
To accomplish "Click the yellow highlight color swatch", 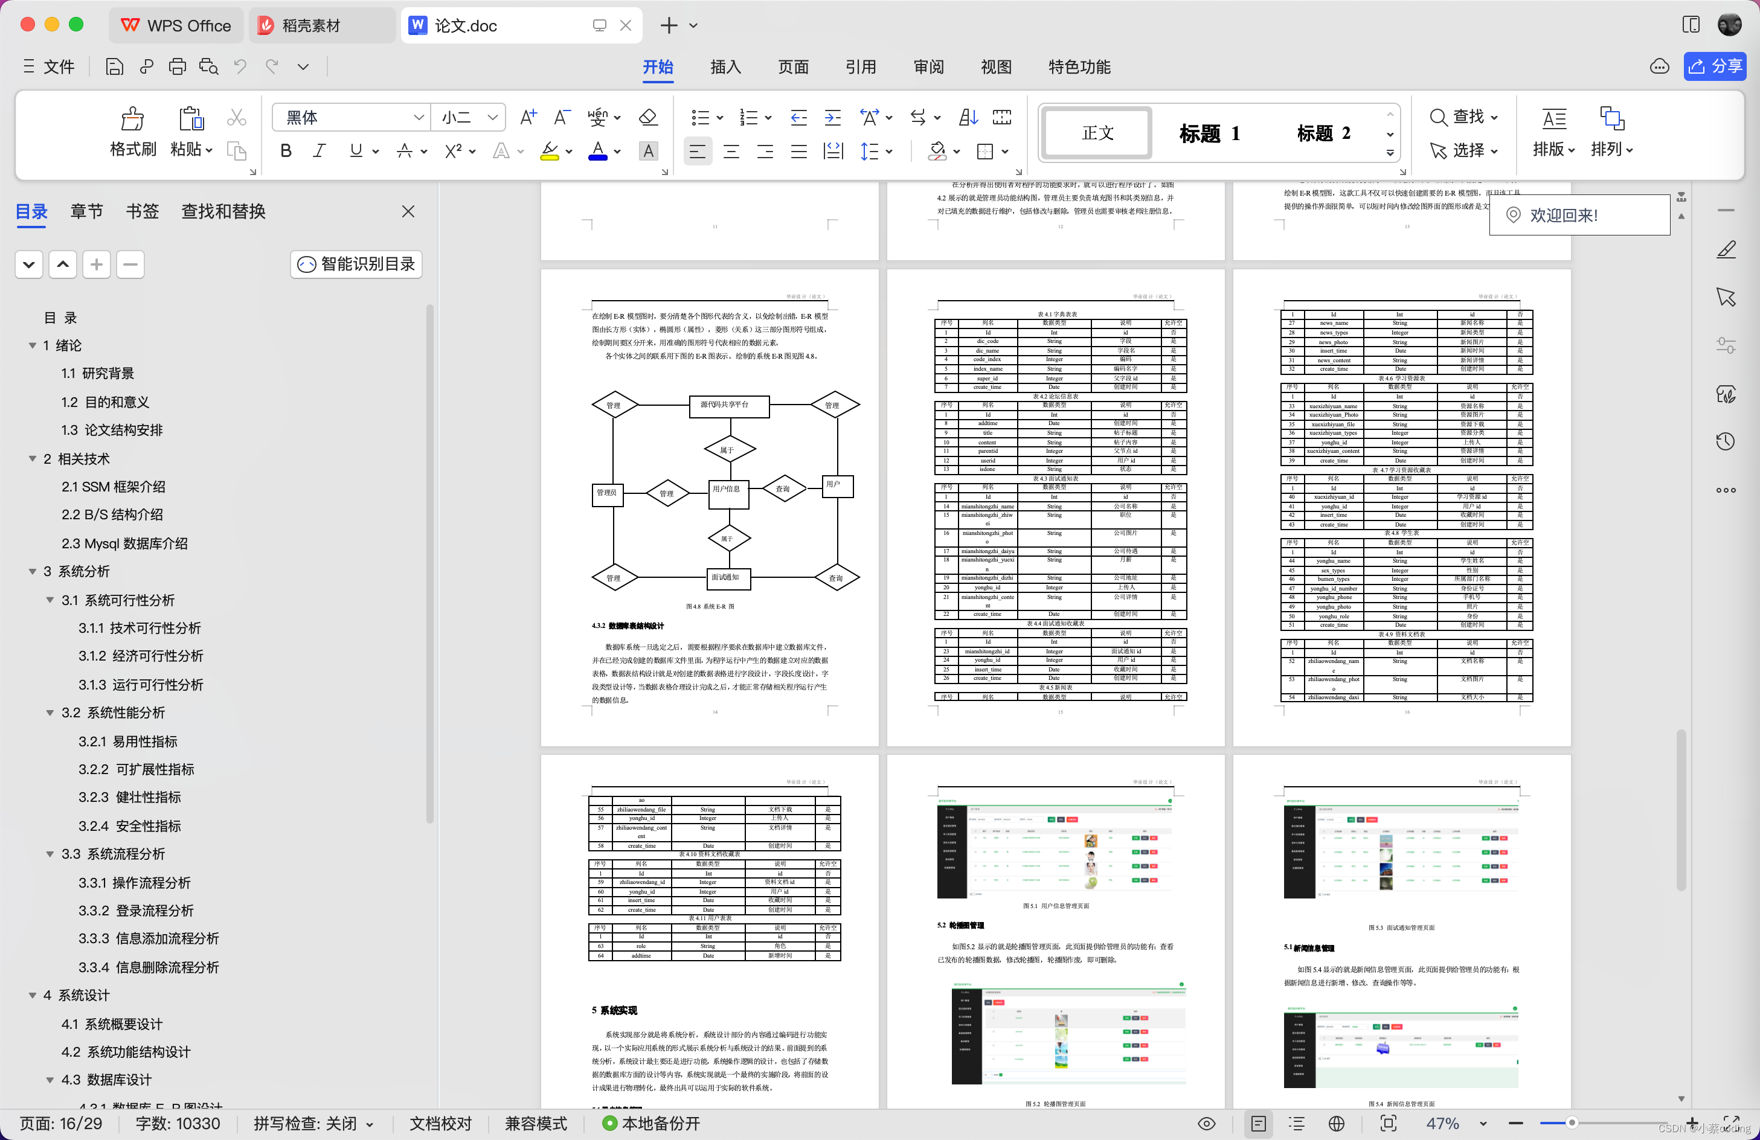I will (550, 152).
